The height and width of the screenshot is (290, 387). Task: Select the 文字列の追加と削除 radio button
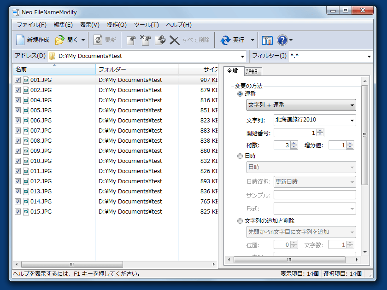pos(240,221)
